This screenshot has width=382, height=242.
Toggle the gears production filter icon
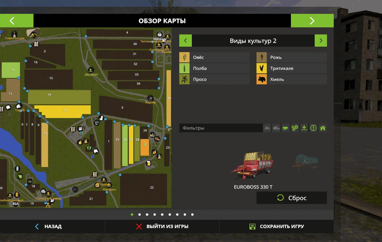[295, 128]
